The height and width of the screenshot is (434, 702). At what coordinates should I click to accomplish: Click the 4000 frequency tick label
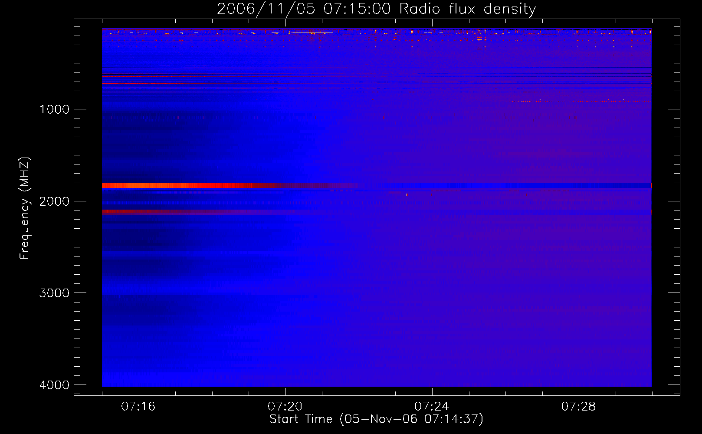tap(54, 385)
